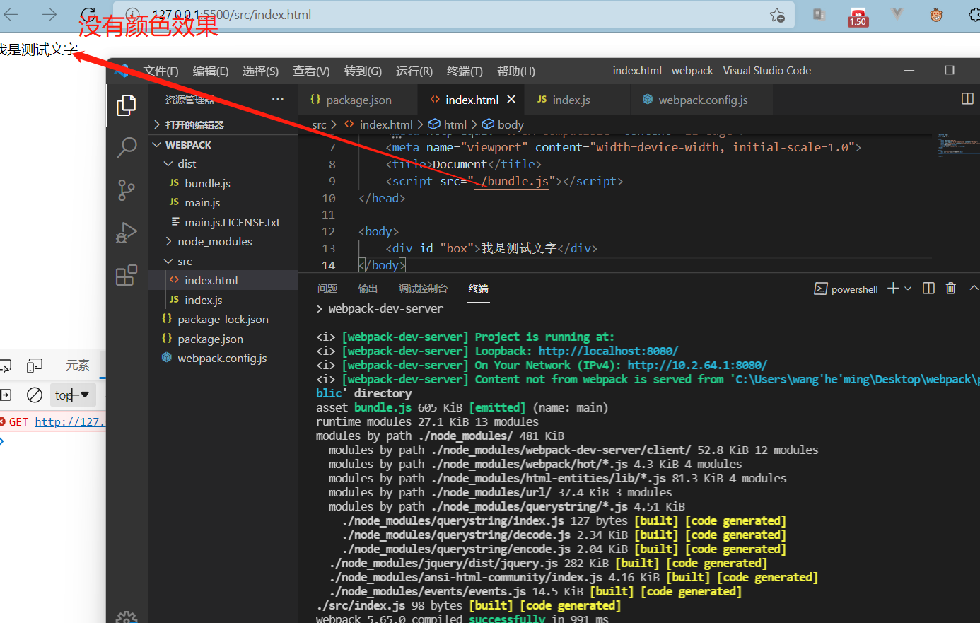Screen dimensions: 980x623
Task: Open the Run and Debug view
Action: pyautogui.click(x=127, y=233)
